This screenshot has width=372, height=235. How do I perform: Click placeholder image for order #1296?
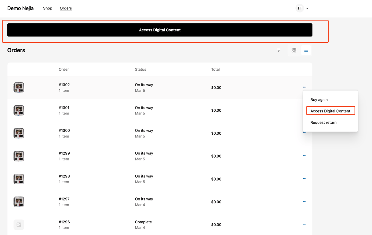tap(19, 225)
